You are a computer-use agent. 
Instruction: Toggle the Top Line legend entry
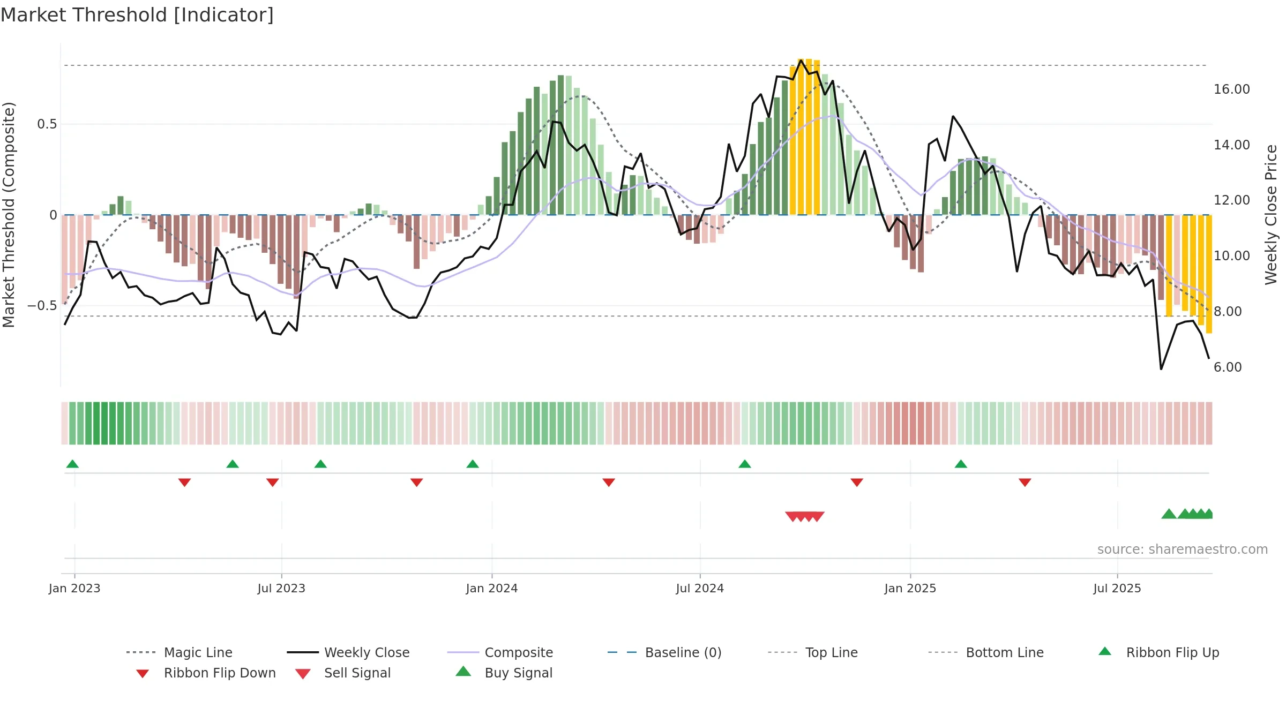(x=813, y=652)
